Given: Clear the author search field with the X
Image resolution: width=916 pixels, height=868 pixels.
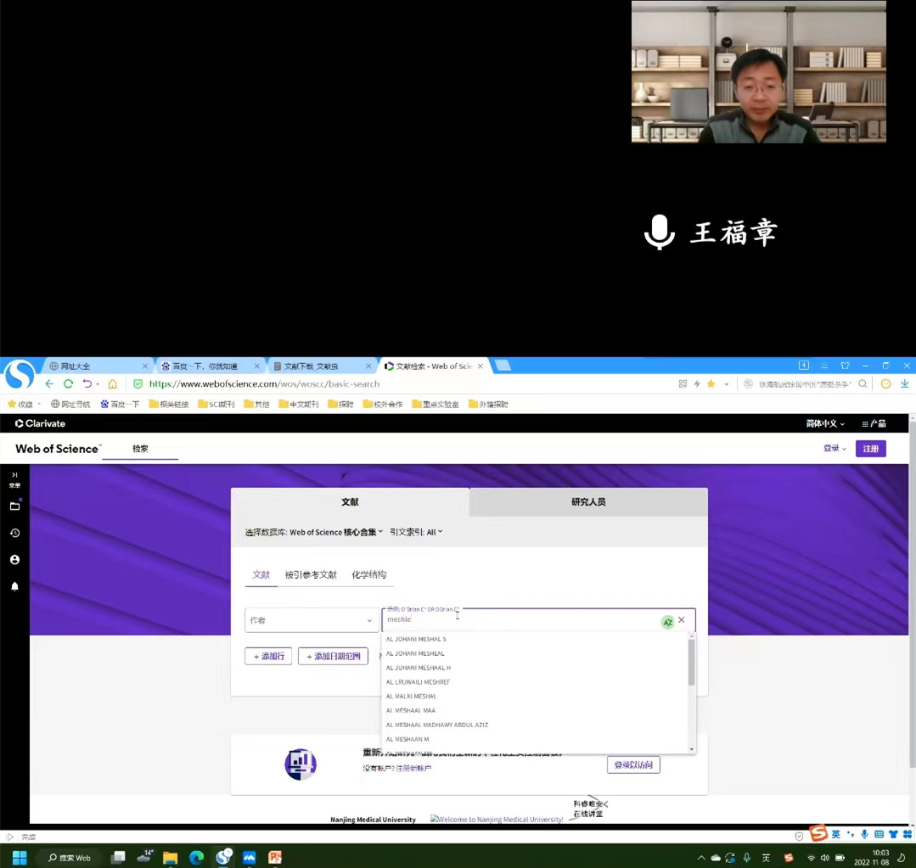Looking at the screenshot, I should (681, 620).
